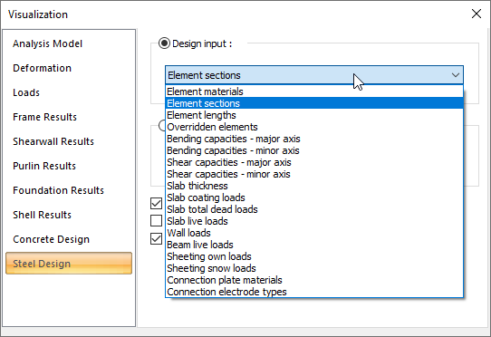
Task: Select the Design input radio button
Action: (164, 43)
